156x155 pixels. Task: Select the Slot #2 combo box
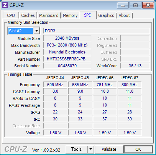click(24, 31)
